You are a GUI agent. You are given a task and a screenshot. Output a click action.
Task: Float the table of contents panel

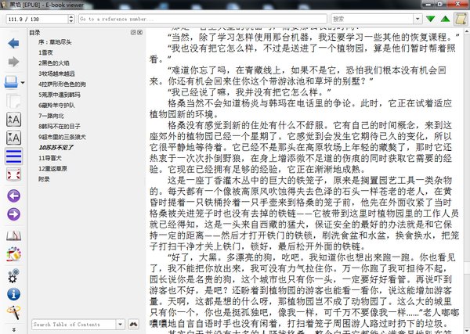click(x=133, y=32)
